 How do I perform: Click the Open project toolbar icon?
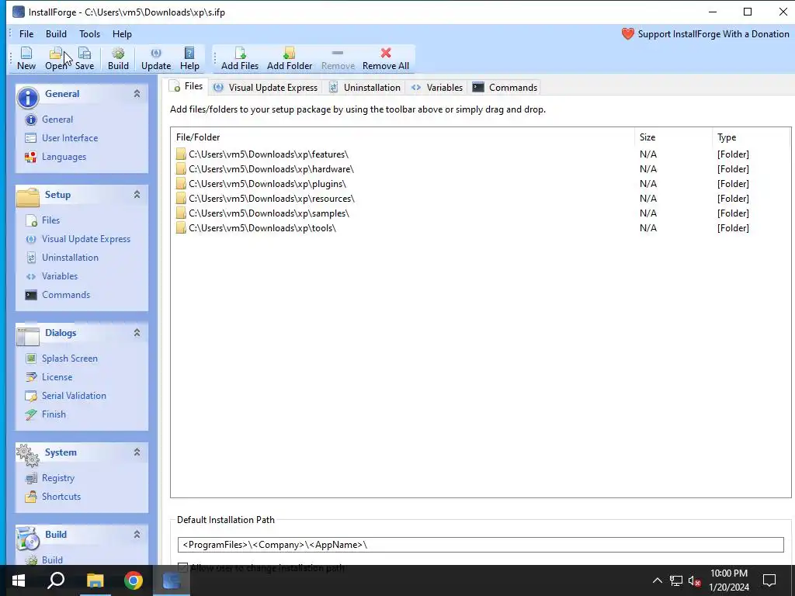55,58
